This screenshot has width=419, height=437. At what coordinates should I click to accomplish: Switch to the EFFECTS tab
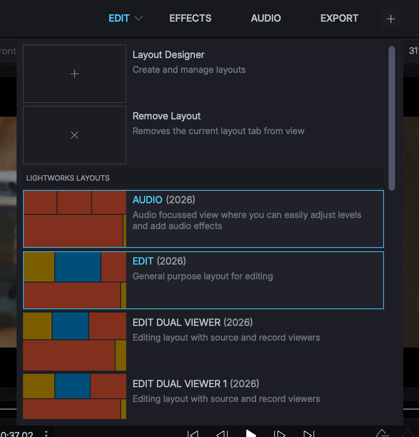(x=190, y=18)
